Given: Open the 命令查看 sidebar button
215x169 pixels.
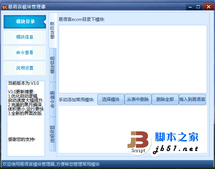Looking at the screenshot, I should (x=25, y=53).
